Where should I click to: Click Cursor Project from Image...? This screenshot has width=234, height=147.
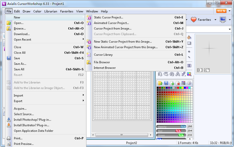click(113, 28)
